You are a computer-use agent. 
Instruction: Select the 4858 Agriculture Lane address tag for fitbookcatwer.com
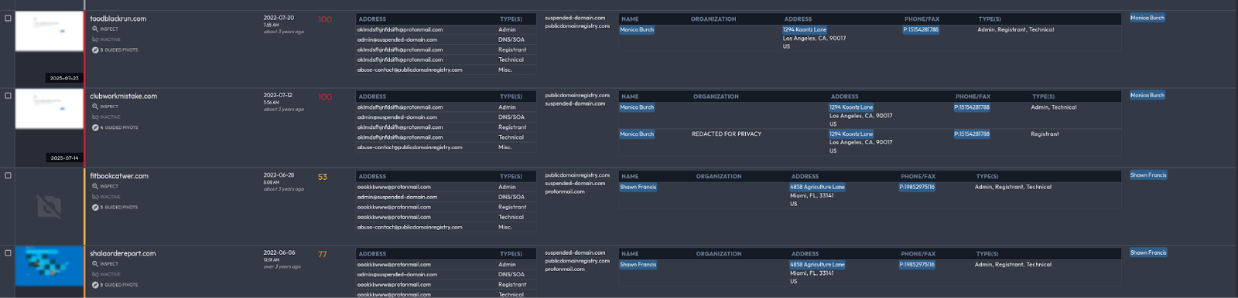pyautogui.click(x=817, y=187)
